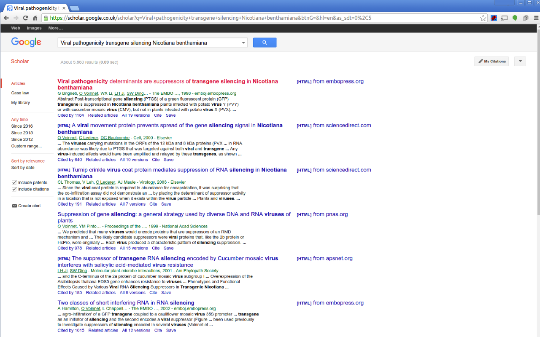The height and width of the screenshot is (337, 540).
Task: Click the Google logo
Action: [26, 42]
